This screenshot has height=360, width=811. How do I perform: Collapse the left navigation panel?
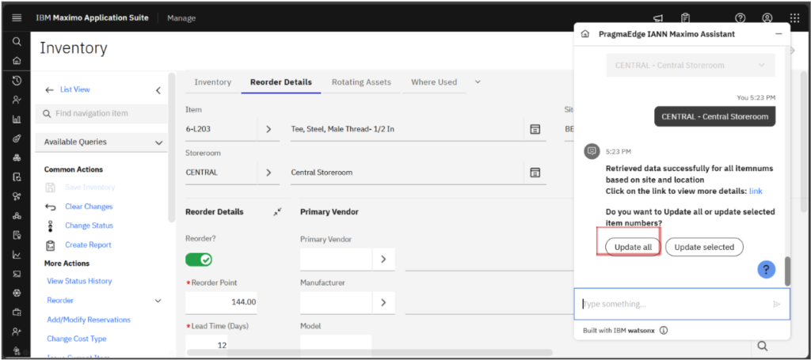click(158, 90)
